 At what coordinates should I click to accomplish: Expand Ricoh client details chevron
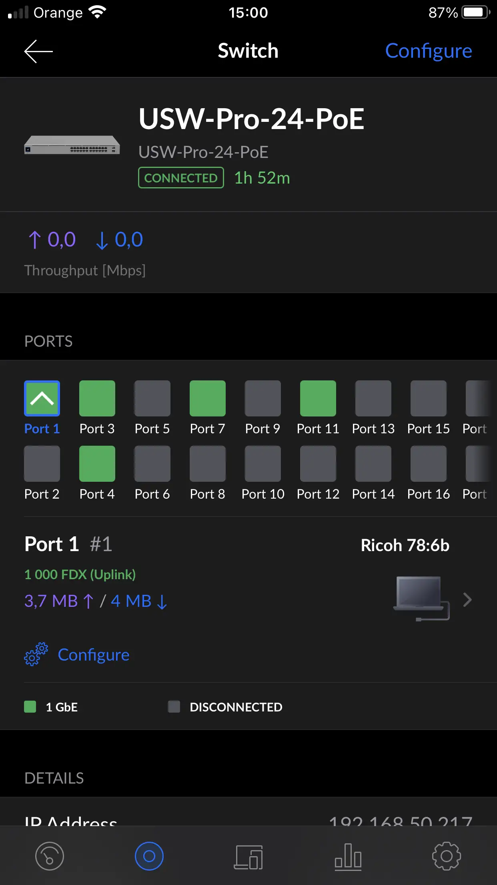[x=467, y=600]
